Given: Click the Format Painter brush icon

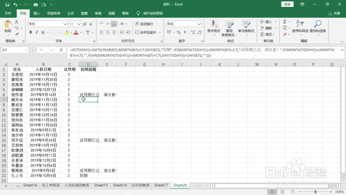Looking at the screenshot, I should [x=17, y=34].
